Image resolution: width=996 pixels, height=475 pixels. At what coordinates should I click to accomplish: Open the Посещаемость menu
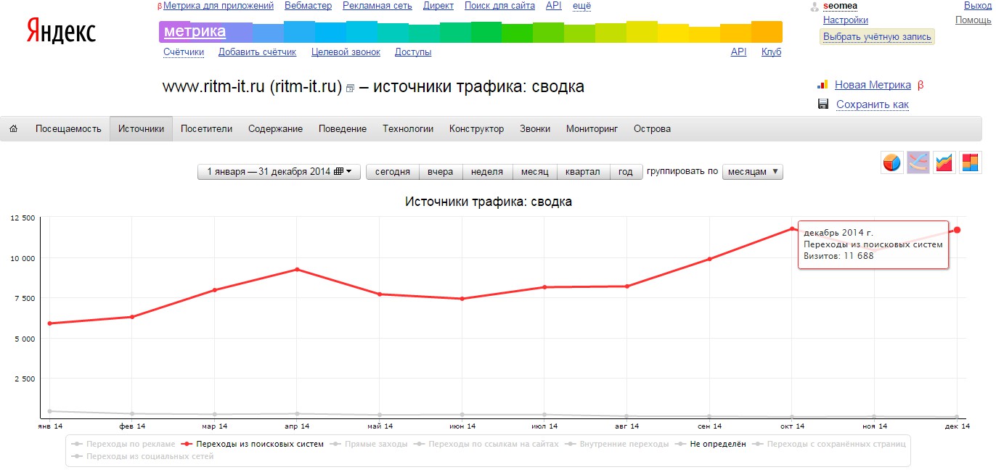pos(68,129)
